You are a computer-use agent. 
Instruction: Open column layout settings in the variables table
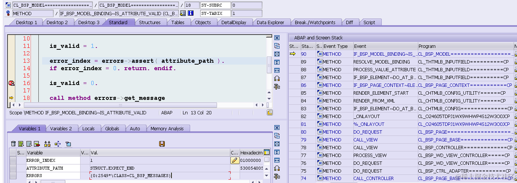[x=267, y=152]
